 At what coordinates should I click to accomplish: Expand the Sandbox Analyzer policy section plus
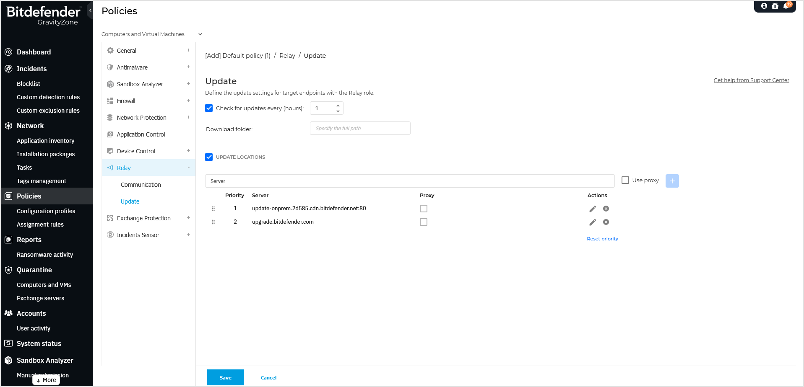click(188, 84)
